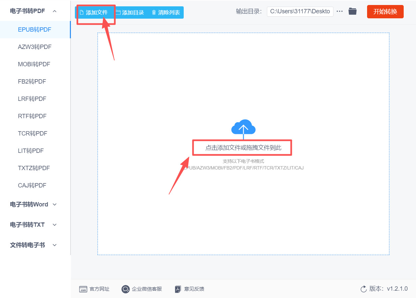Screen dimensions: 416x298
Task: Click the 添加文件 file icon
Action: [x=82, y=13]
